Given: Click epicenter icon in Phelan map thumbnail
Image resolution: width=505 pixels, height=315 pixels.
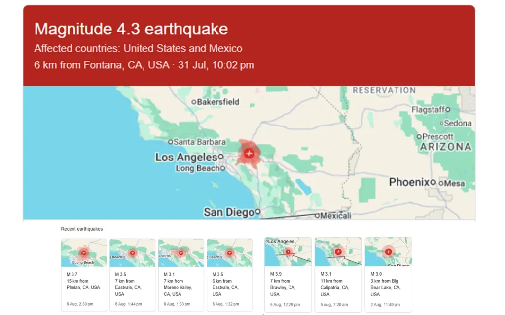Looking at the screenshot, I should [84, 252].
